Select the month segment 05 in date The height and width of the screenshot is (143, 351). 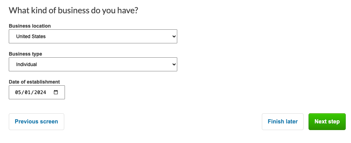click(x=18, y=92)
